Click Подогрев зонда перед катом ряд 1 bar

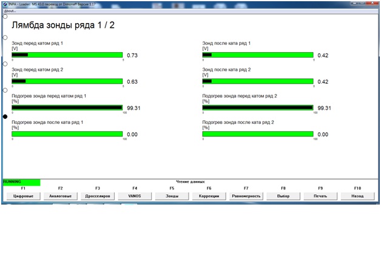(67, 107)
